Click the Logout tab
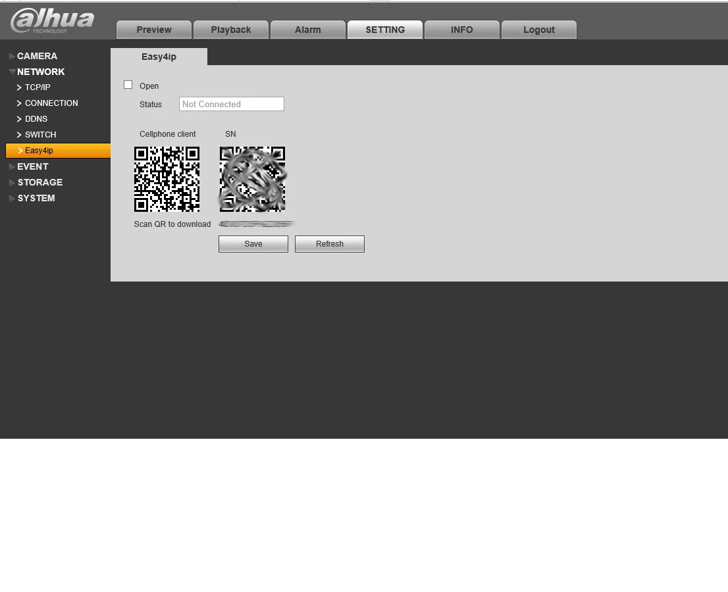The image size is (728, 592). tap(539, 30)
